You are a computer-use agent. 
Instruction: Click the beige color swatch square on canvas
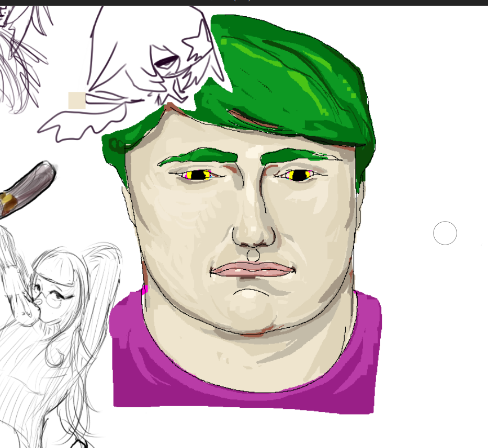point(77,100)
